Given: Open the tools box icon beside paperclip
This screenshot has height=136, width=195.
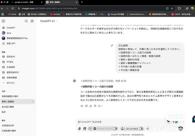Looking at the screenshot, I should click(x=85, y=129).
